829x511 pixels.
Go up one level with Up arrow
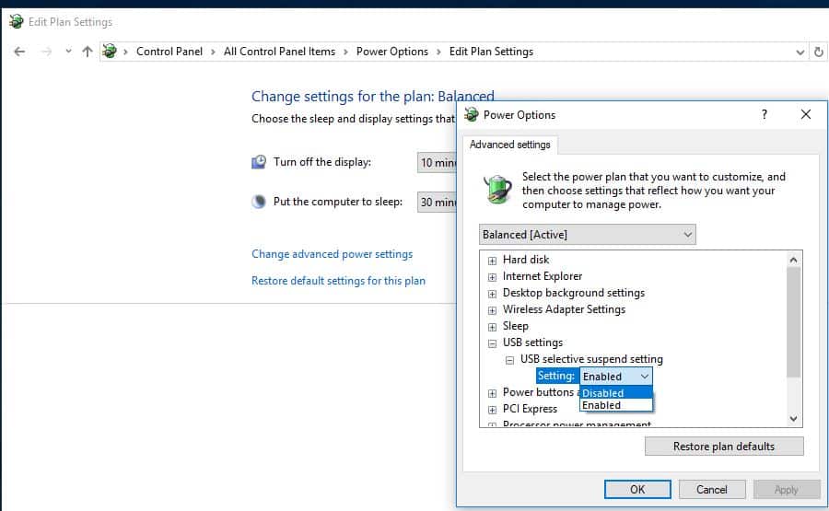[x=88, y=52]
